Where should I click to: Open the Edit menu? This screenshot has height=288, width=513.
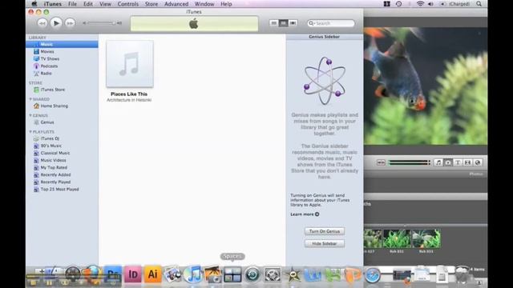tap(88, 4)
